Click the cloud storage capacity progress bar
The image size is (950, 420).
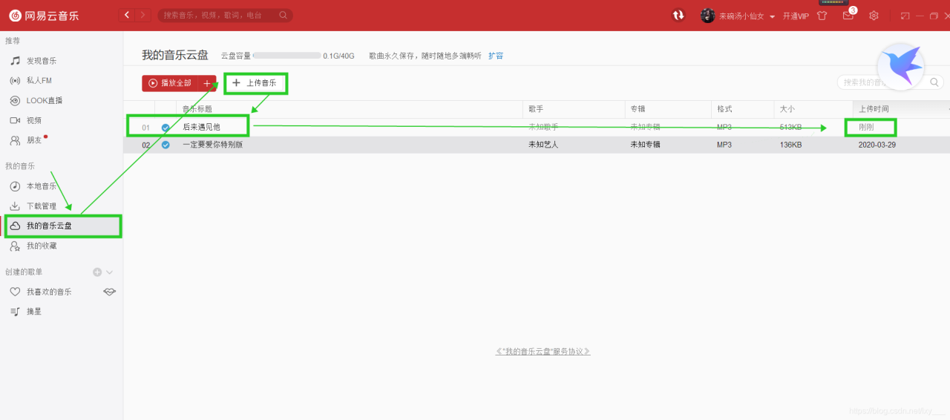(286, 56)
